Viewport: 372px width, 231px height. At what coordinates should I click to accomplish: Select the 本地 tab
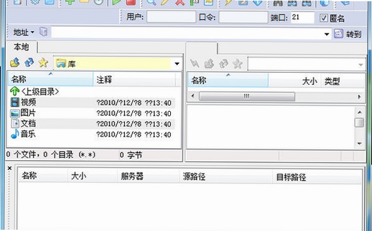[22, 47]
